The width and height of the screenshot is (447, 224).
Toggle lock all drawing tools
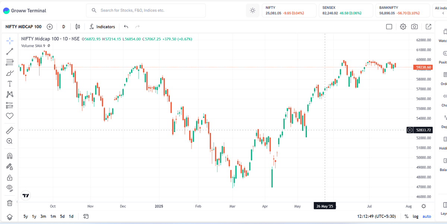point(10,177)
